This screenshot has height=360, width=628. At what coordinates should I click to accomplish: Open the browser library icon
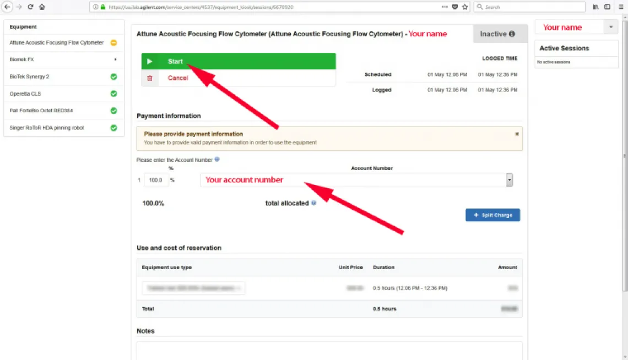(x=596, y=7)
